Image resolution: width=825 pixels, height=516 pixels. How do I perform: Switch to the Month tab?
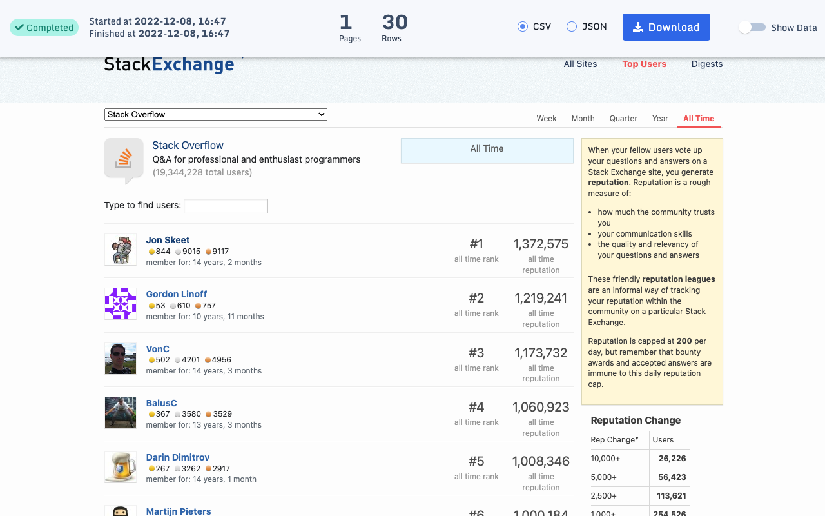(583, 119)
